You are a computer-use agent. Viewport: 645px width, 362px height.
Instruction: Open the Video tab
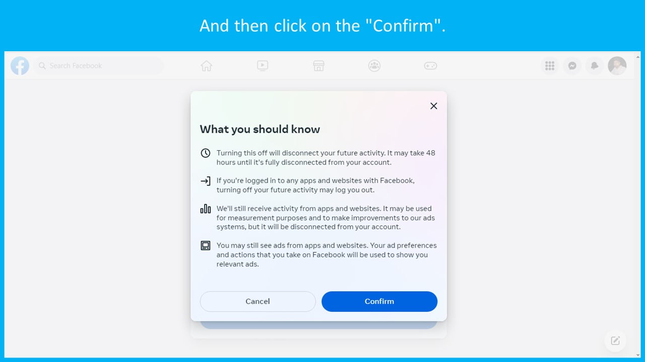tap(263, 66)
